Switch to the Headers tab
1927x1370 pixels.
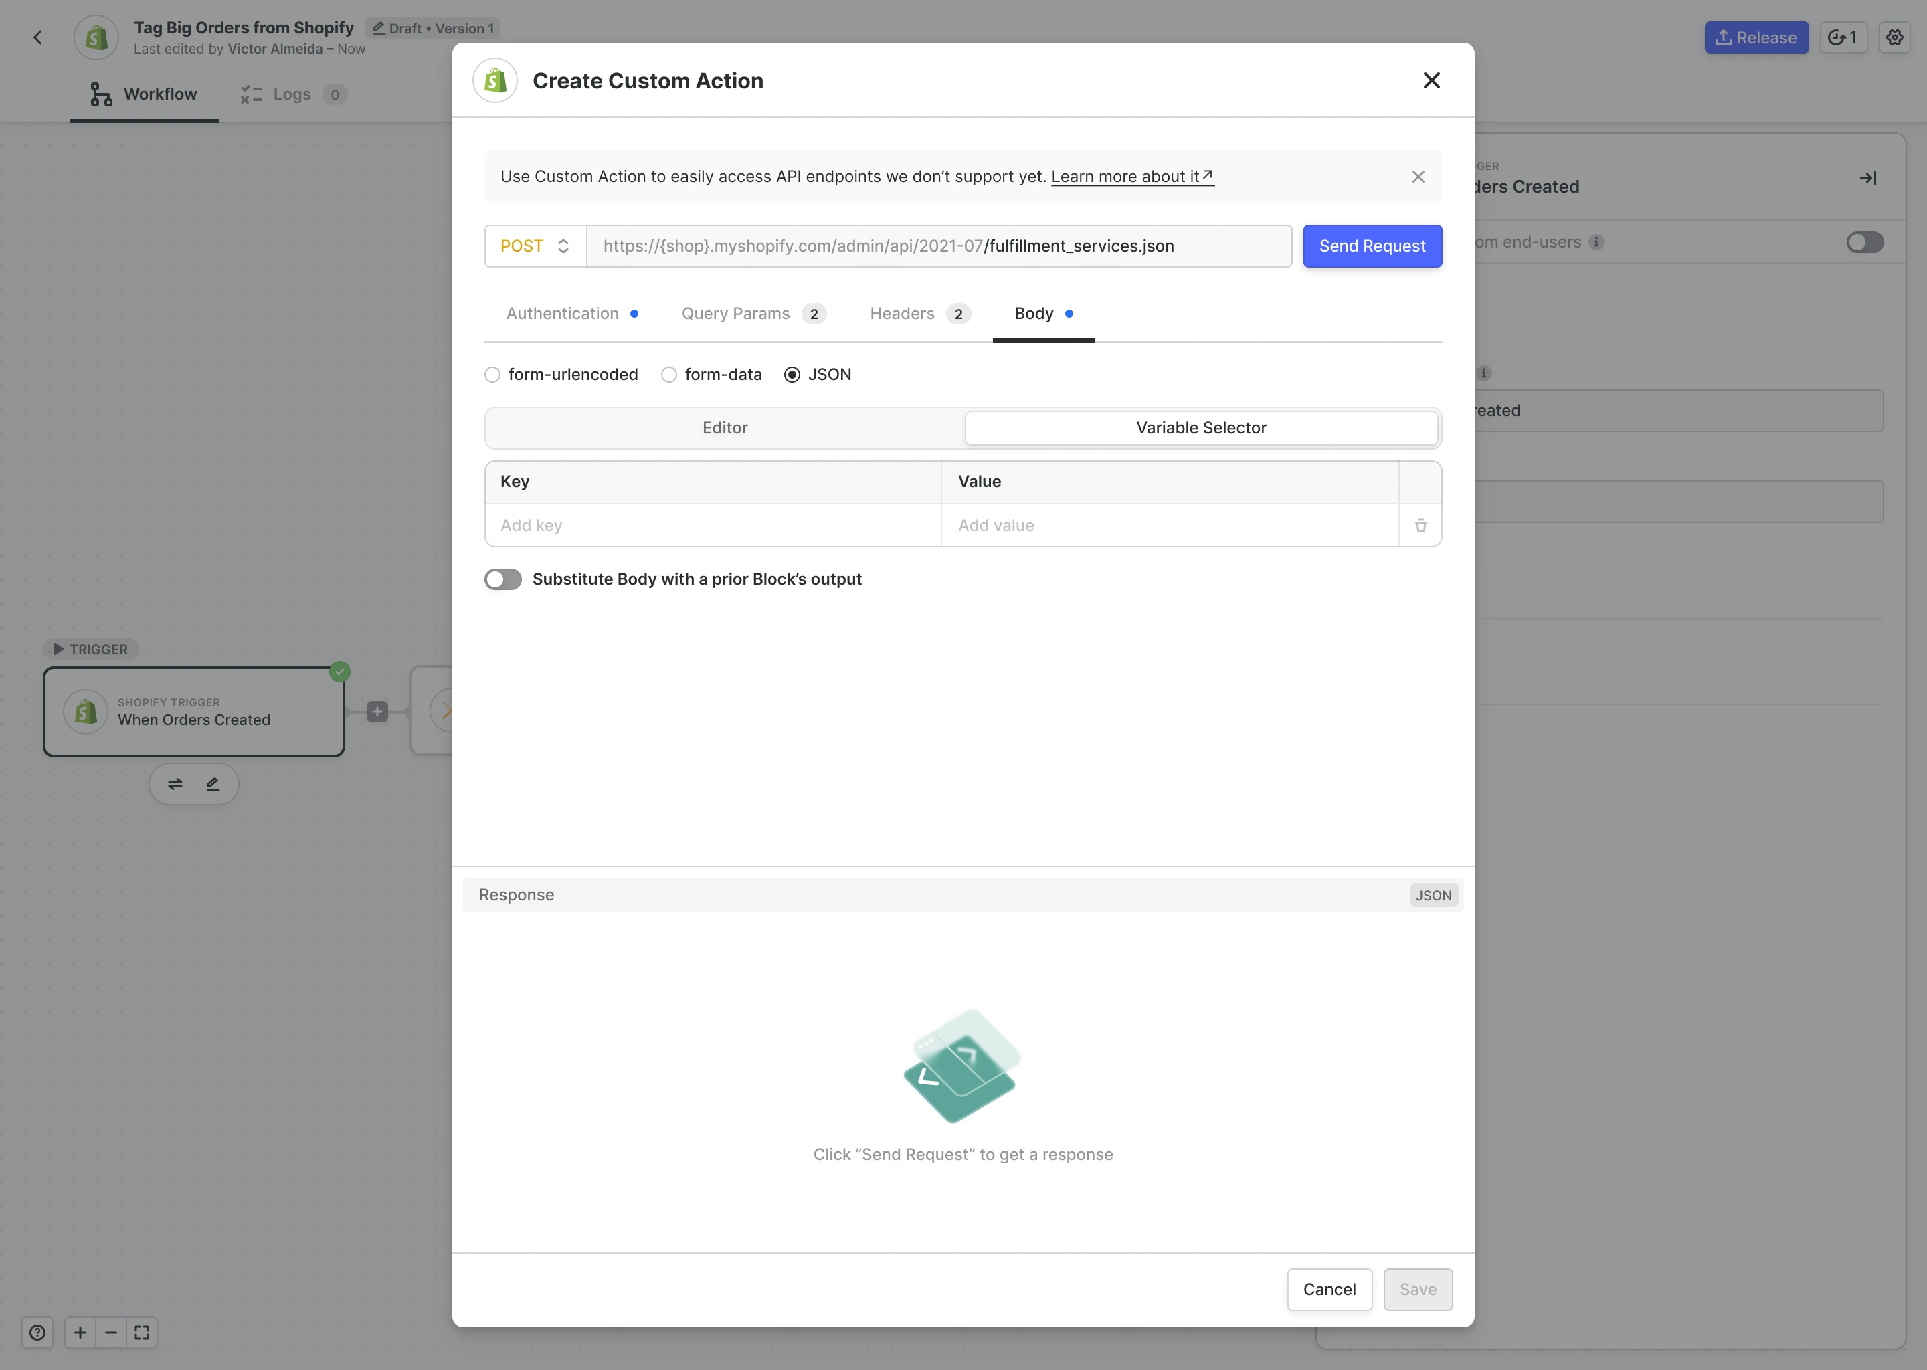click(x=919, y=313)
